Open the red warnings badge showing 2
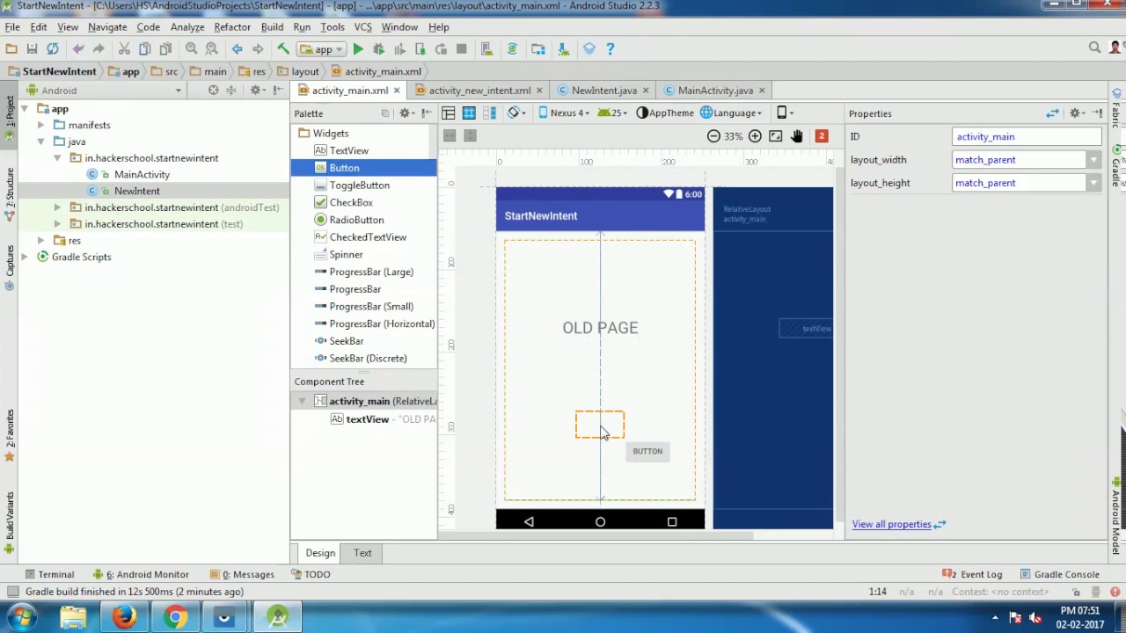The image size is (1126, 633). [822, 136]
